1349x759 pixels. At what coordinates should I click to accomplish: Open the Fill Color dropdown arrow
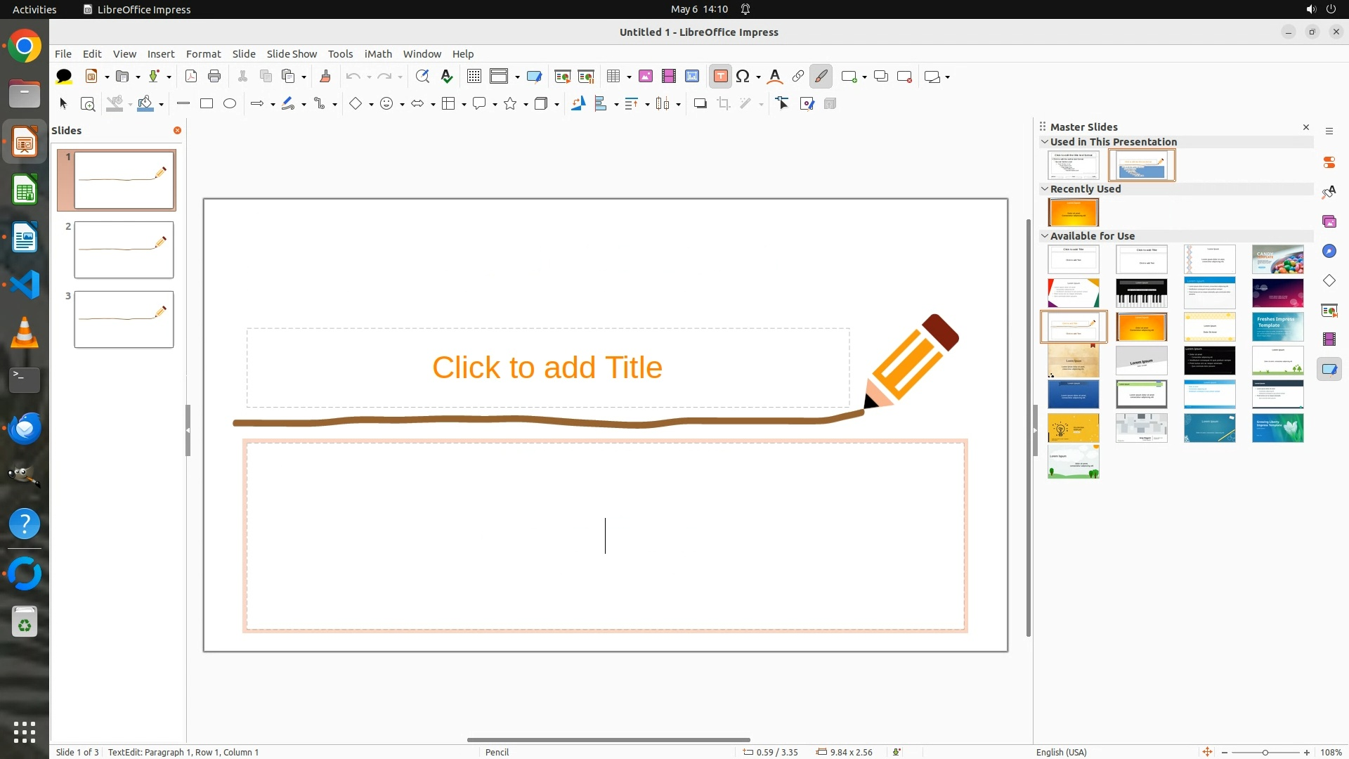click(x=162, y=105)
